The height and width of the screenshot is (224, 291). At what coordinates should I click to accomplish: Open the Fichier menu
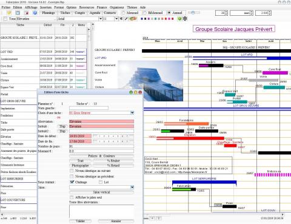tap(6, 7)
